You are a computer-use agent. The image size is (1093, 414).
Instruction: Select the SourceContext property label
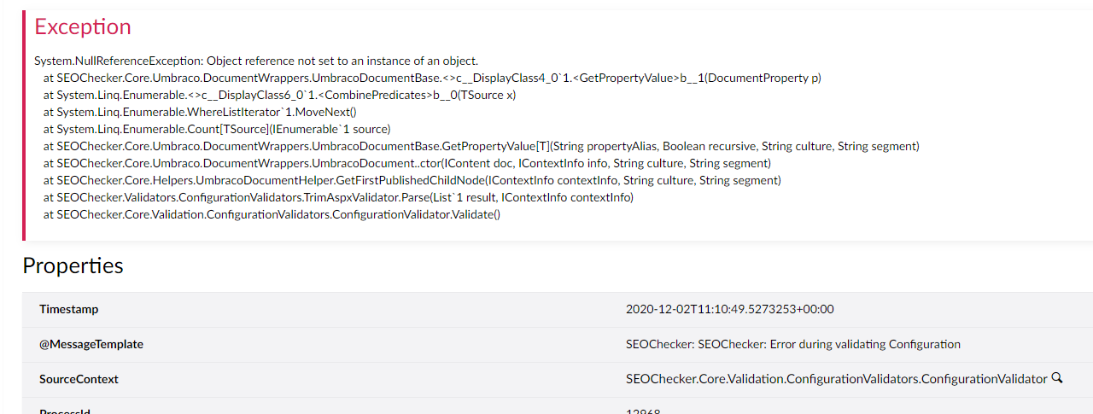(79, 379)
